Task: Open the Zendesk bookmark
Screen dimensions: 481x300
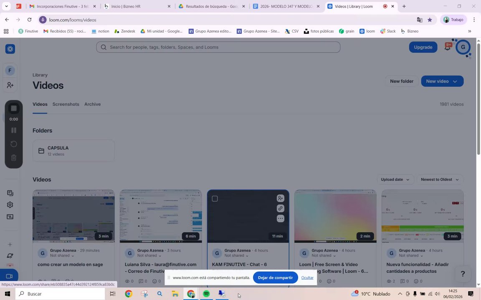Action: tap(124, 31)
